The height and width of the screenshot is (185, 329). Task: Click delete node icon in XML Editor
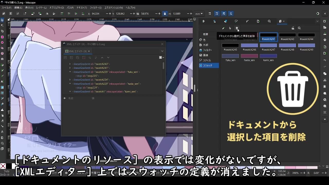click(84, 58)
